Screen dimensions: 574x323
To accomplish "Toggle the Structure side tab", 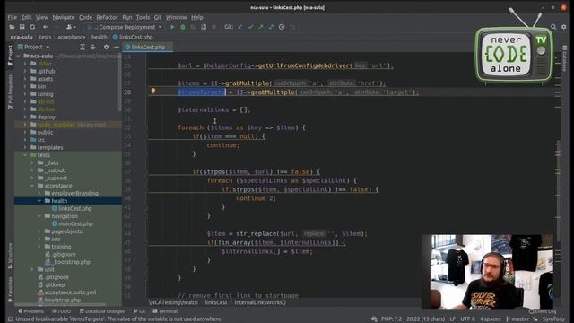I will (x=10, y=257).
